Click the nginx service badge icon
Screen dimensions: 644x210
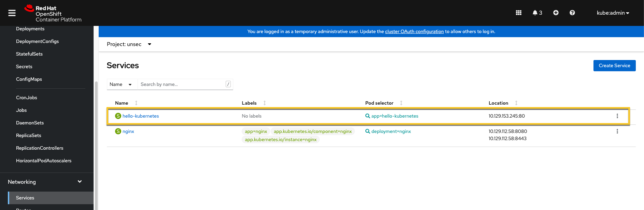[118, 131]
